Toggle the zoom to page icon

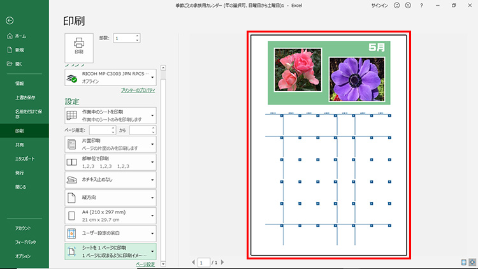[472, 261]
